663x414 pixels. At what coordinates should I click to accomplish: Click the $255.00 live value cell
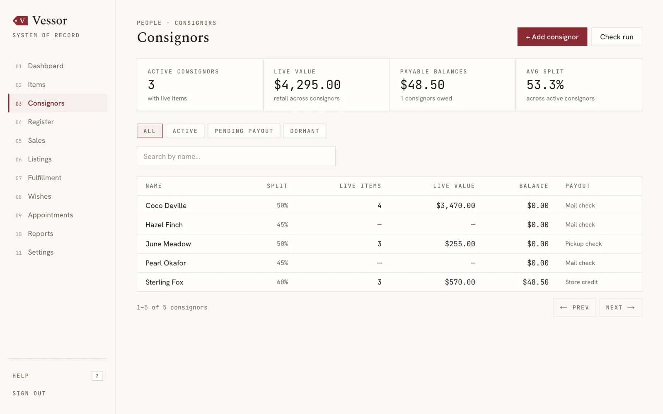[460, 244]
